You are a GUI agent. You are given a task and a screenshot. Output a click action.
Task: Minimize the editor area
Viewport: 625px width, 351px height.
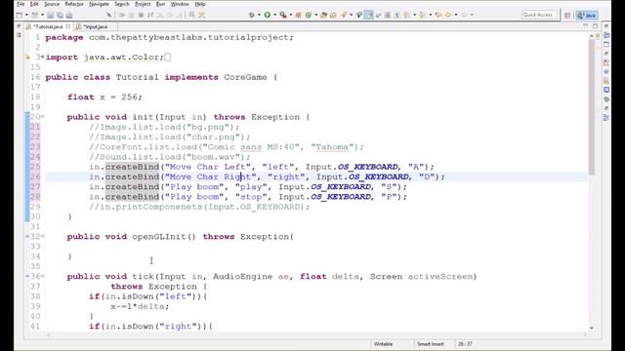pyautogui.click(x=586, y=26)
